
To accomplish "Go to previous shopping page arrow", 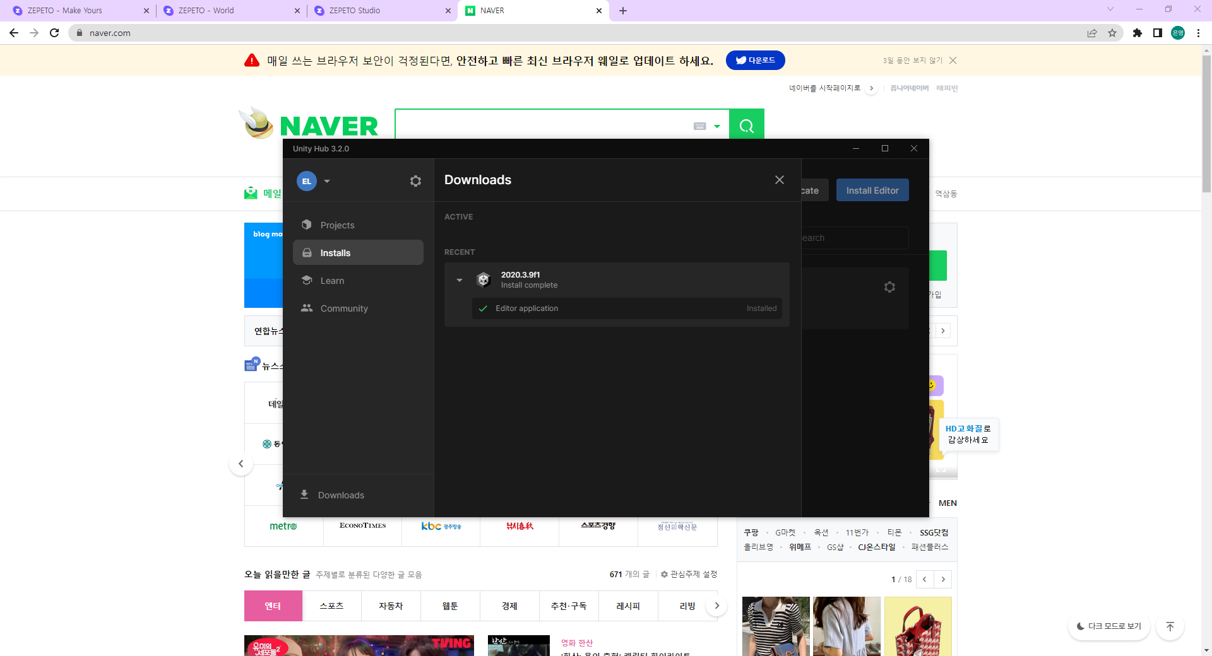I will (925, 579).
